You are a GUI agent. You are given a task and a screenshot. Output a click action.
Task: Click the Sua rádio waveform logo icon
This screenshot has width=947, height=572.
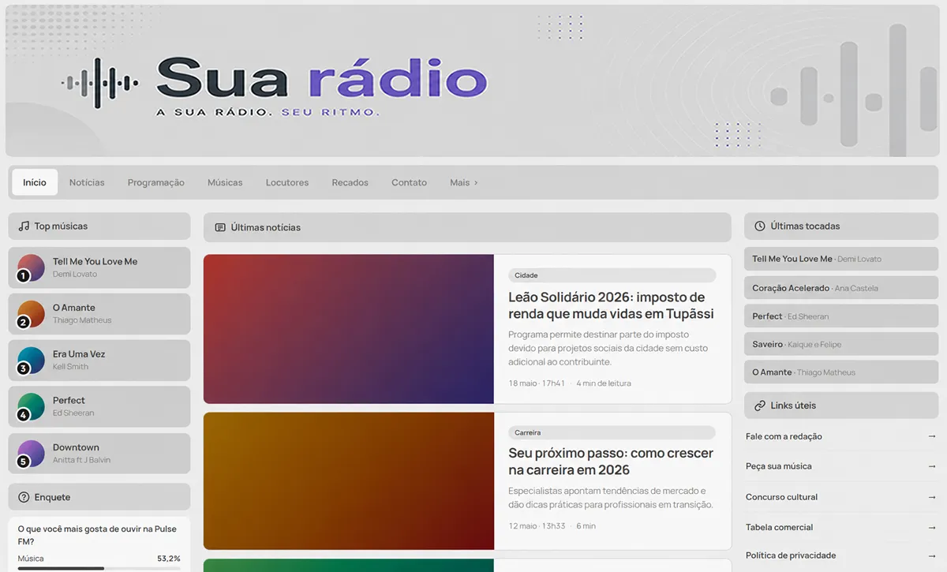click(x=100, y=83)
